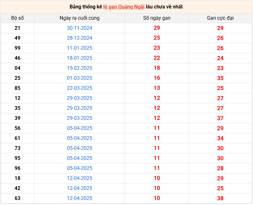Select the "Gan cực đại" column header
This screenshot has width=253, height=205.
220,18
